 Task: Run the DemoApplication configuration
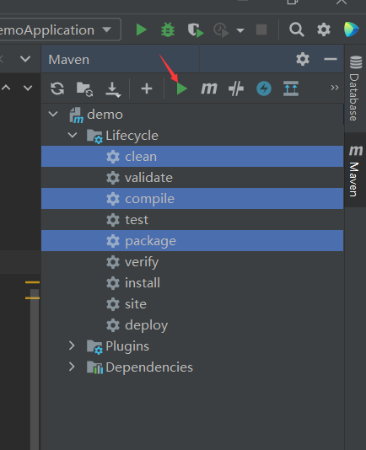coord(142,29)
